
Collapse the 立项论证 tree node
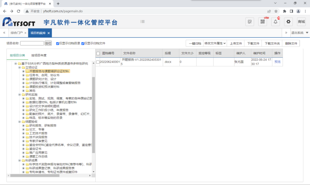pos(20,67)
